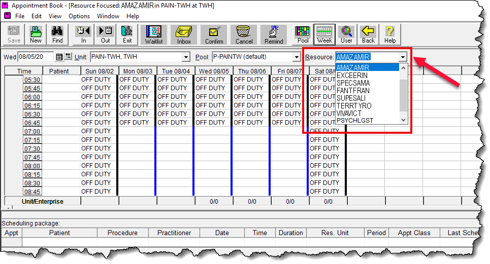
Task: Click the Resource combo text field
Action: 367,57
